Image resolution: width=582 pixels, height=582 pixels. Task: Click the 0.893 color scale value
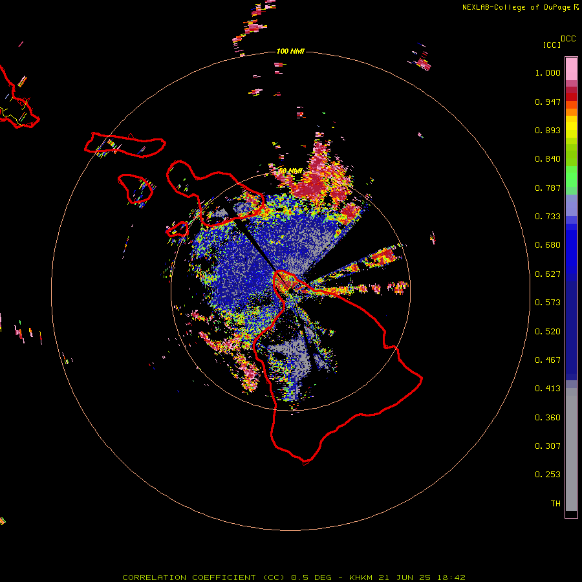click(x=548, y=130)
